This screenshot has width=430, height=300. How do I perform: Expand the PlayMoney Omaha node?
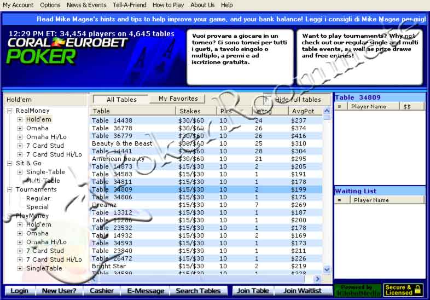tap(20, 233)
